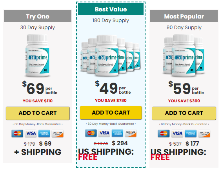Click MasterCard icon under Try One package

coord(17,133)
